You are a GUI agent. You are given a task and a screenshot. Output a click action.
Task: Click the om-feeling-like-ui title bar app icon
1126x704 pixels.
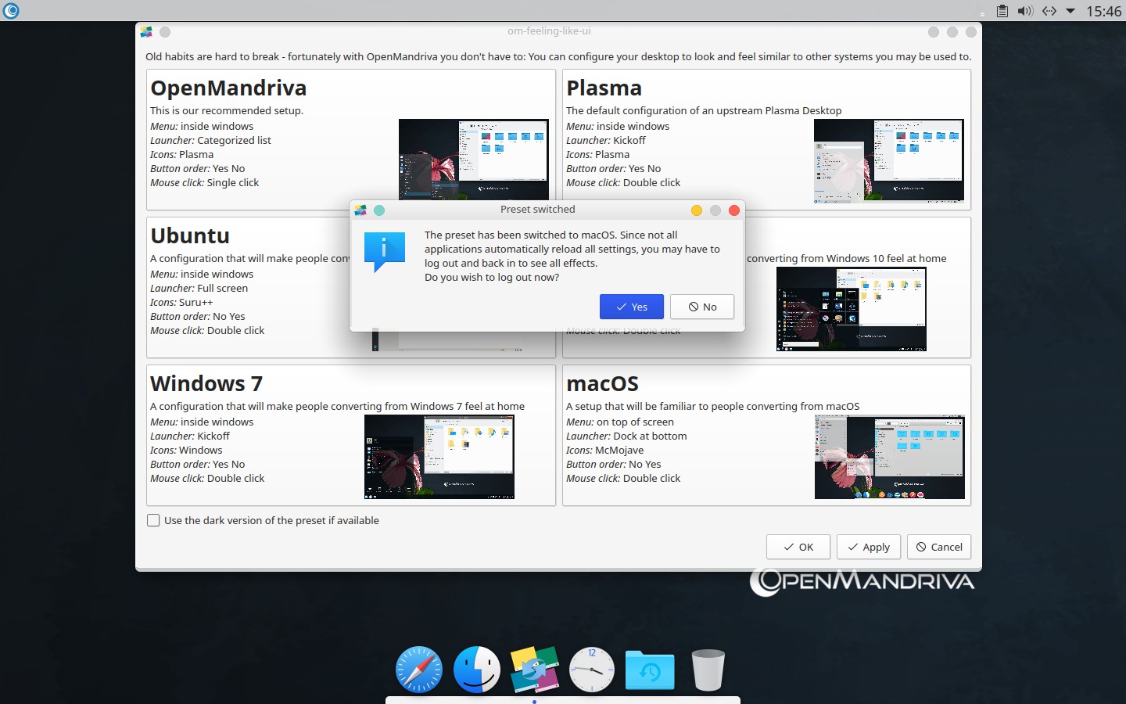146,32
